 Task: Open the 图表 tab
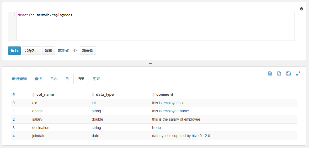coord(96,79)
